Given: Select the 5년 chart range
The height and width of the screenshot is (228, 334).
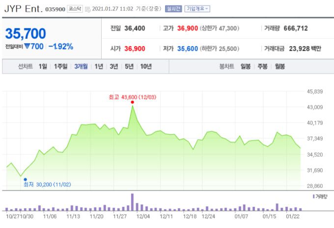Looking at the screenshot, I should tap(129, 67).
